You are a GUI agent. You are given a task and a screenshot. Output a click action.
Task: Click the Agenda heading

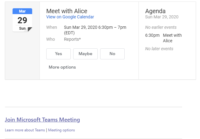[155, 11]
